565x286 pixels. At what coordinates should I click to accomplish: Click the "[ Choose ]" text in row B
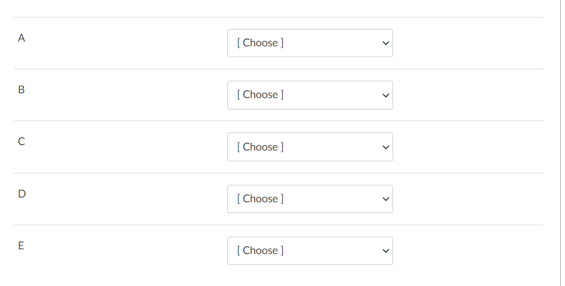point(260,95)
